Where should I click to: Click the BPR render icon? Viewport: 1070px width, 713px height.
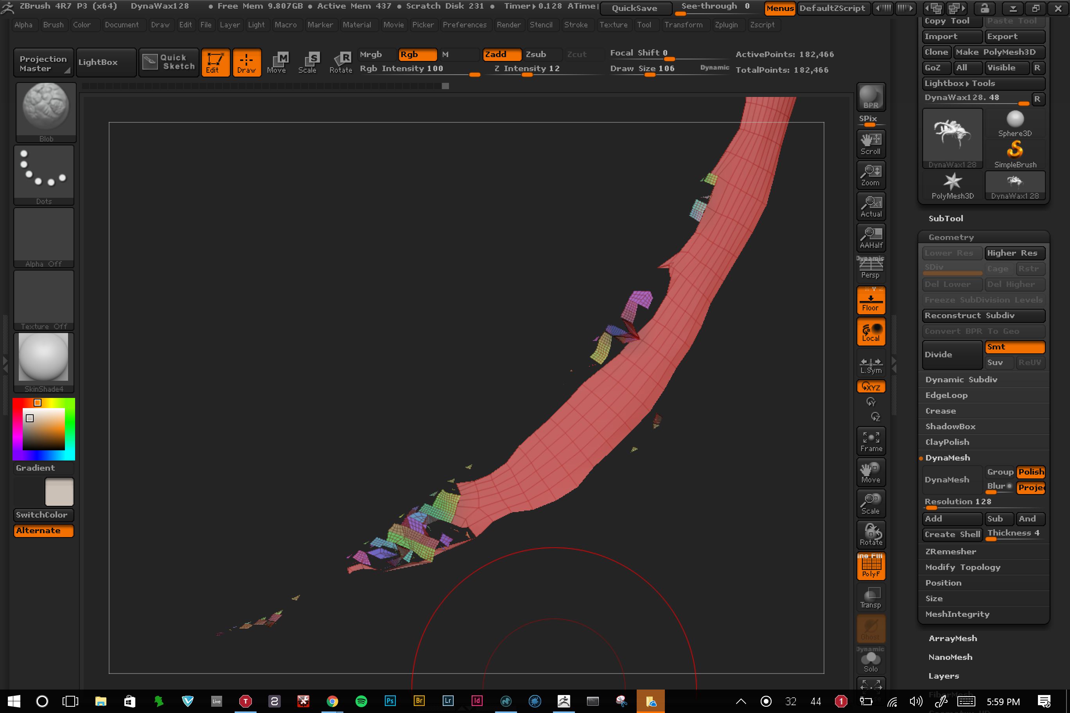click(x=871, y=97)
